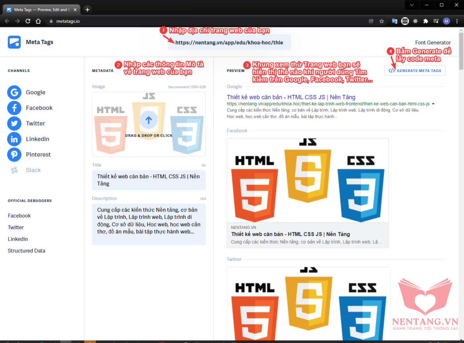This screenshot has width=464, height=343.
Task: Go to browser home page icon
Action: point(39,21)
